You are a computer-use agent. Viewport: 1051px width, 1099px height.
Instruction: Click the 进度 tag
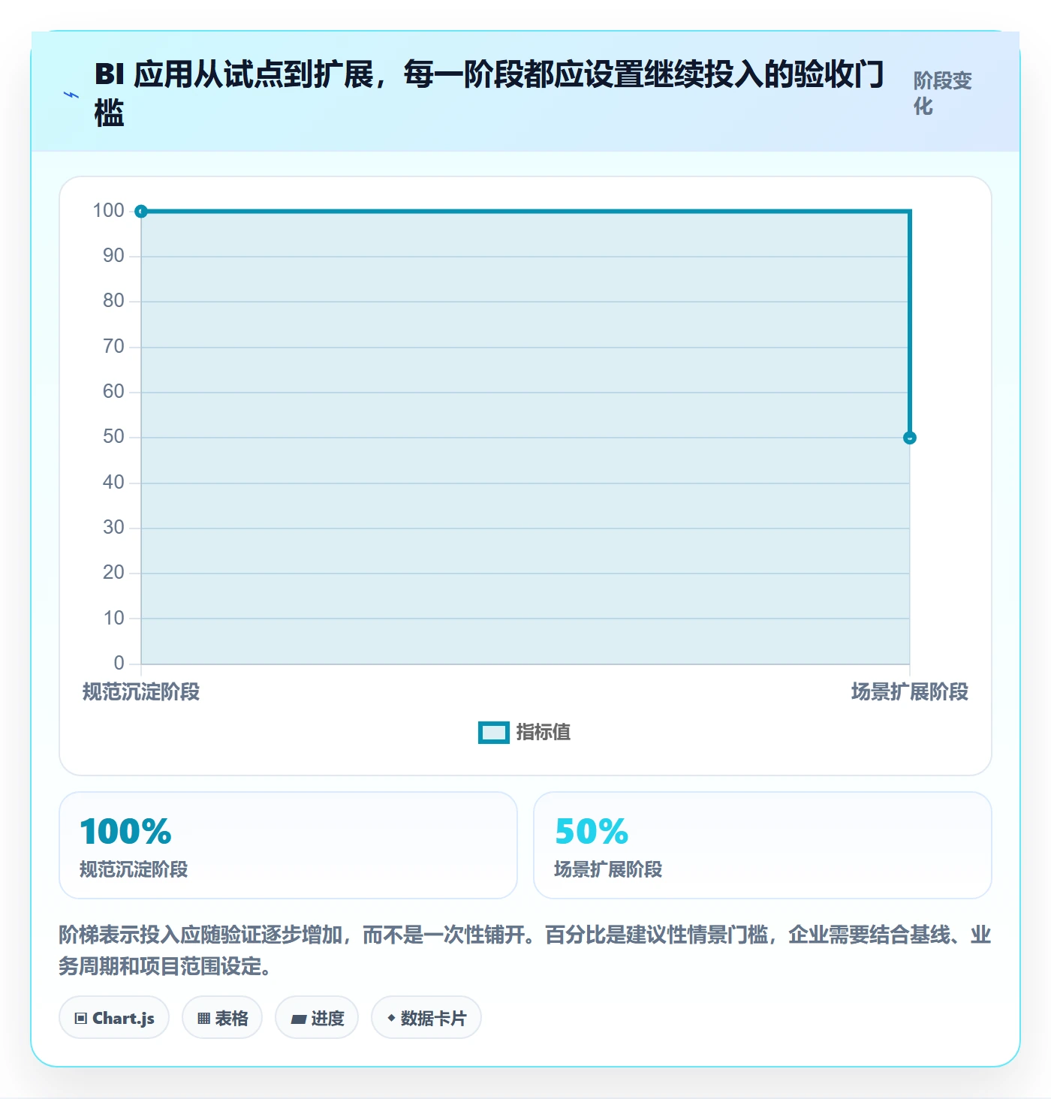pyautogui.click(x=317, y=1018)
